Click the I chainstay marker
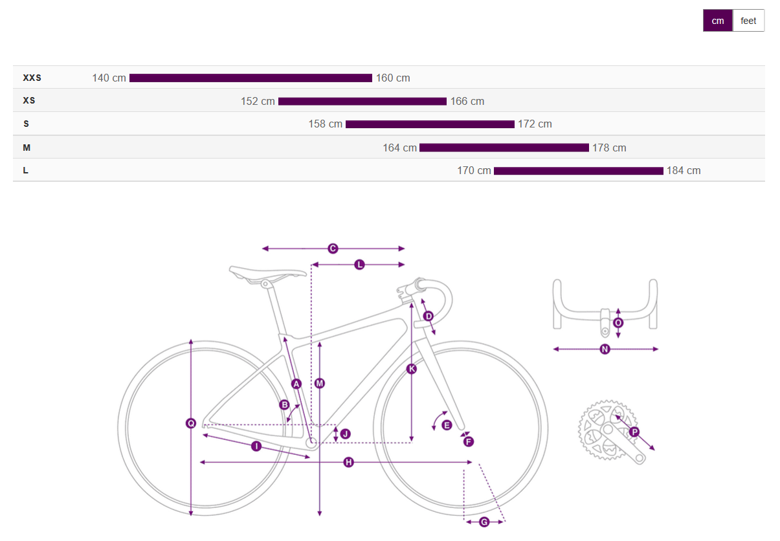The height and width of the screenshot is (541, 780). 256,446
